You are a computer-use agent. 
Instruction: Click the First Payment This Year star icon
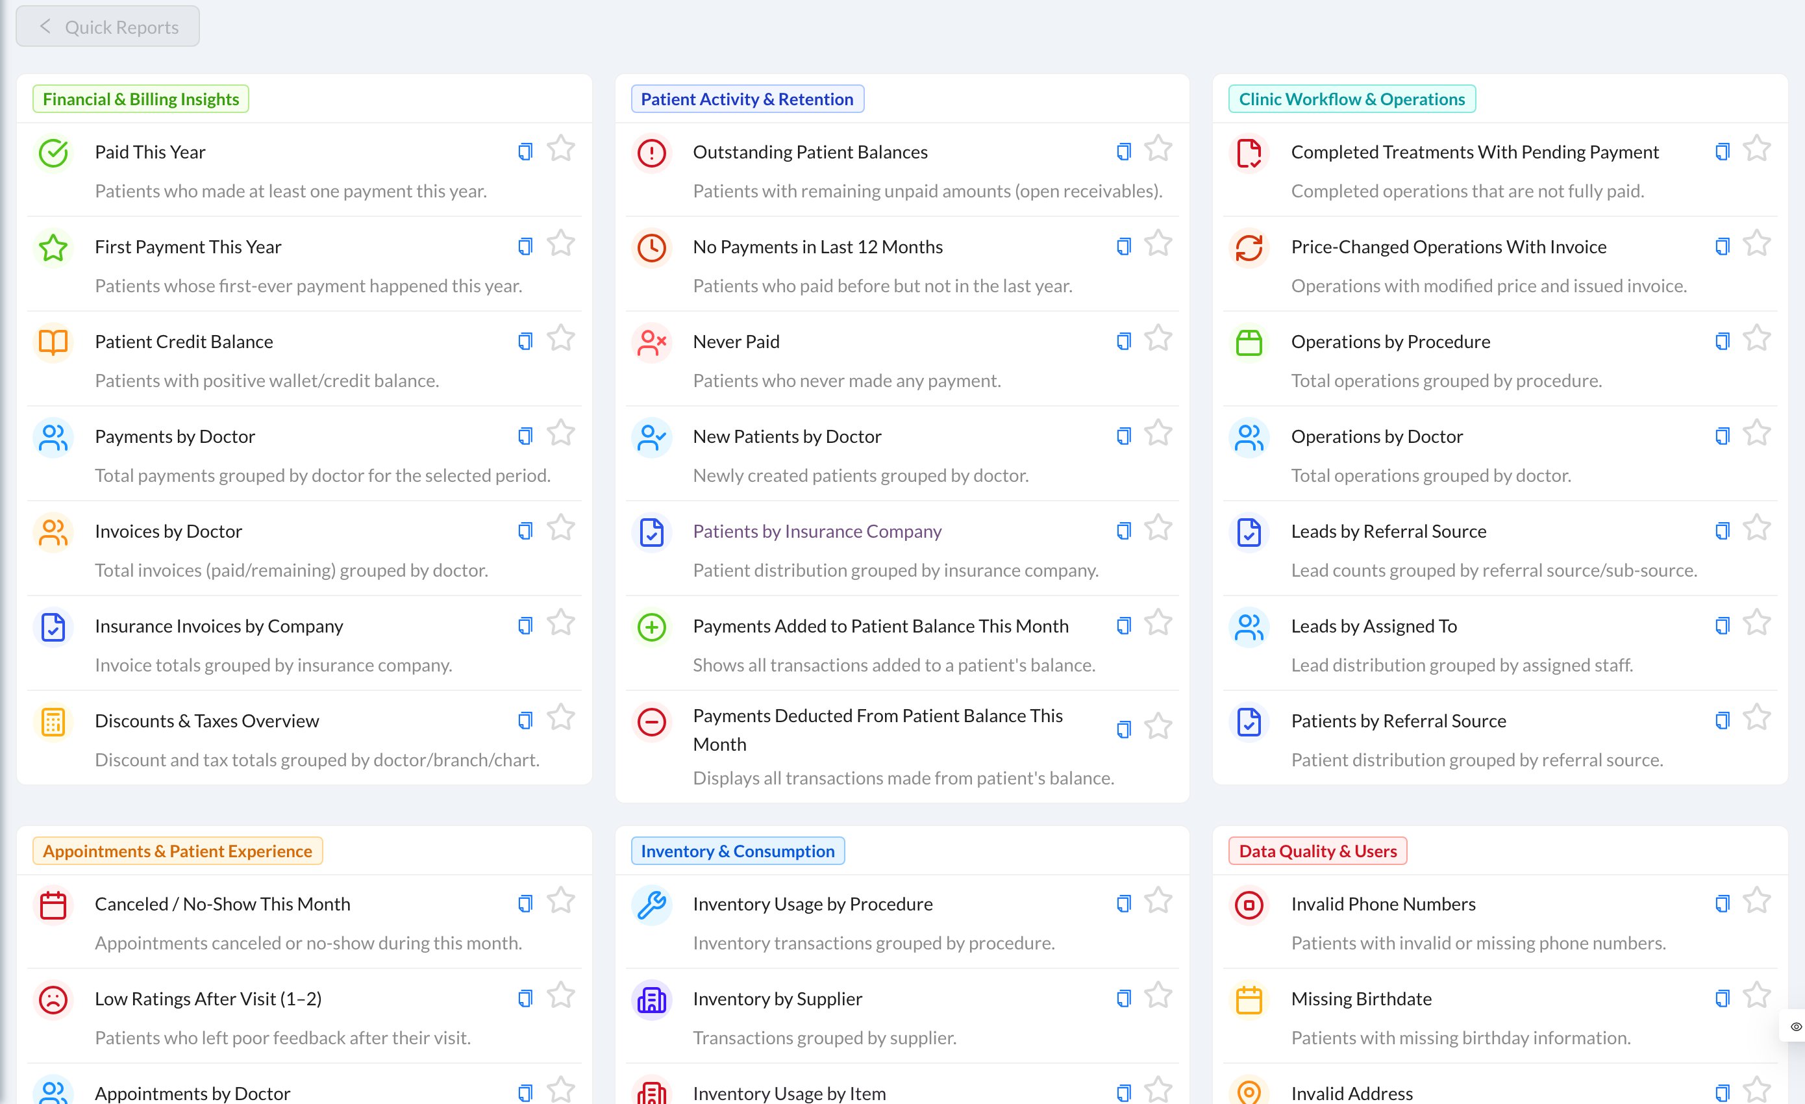coord(53,247)
